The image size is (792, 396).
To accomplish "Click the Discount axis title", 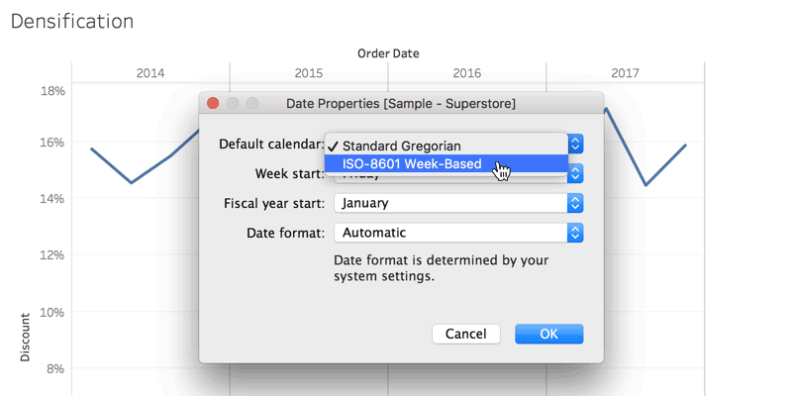I will (26, 340).
